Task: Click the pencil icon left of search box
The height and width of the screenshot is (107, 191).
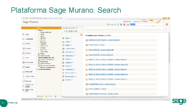Action: [128, 25]
